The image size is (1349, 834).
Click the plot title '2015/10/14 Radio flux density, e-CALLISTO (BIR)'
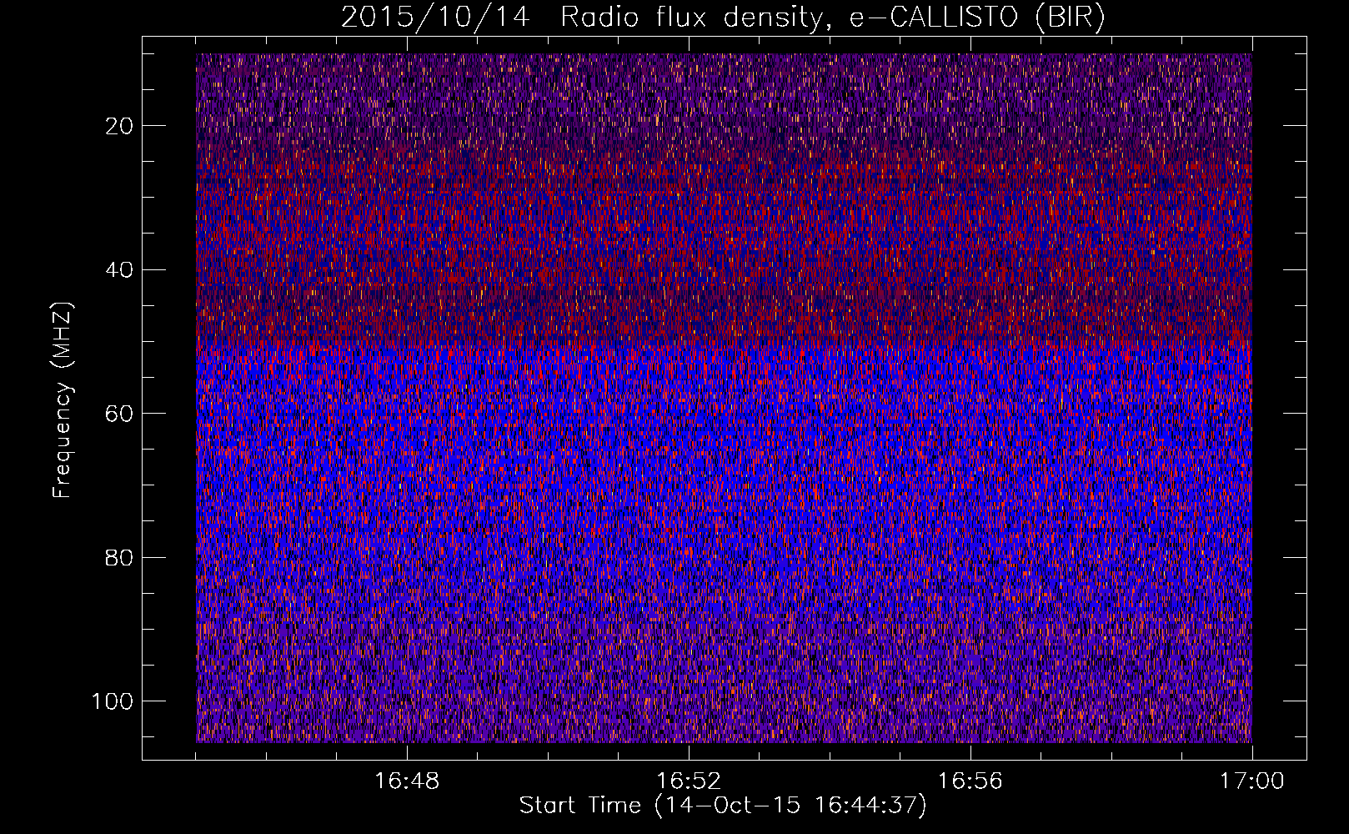(x=723, y=18)
